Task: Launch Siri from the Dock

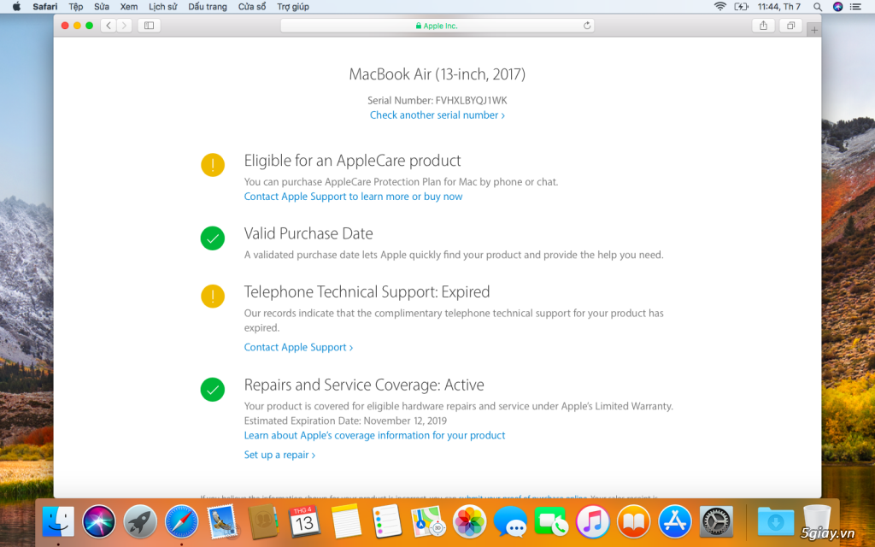Action: click(x=99, y=522)
